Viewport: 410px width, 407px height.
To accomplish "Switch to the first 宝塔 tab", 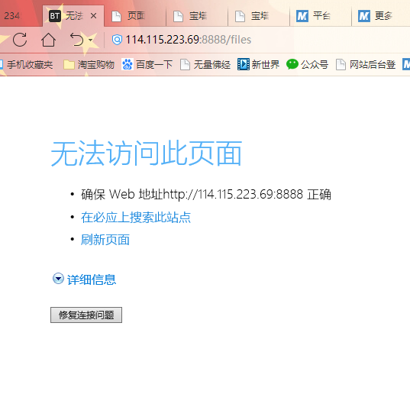I will point(197,16).
